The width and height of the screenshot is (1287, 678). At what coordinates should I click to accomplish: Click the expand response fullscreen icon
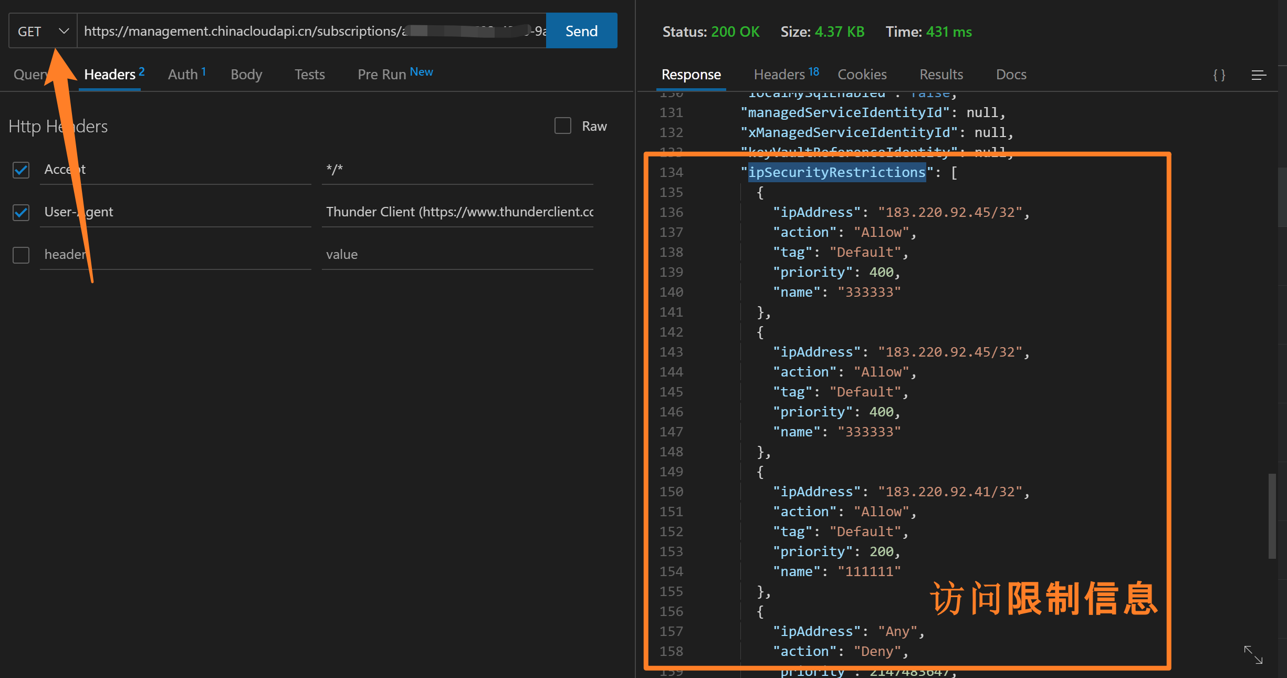click(x=1253, y=654)
